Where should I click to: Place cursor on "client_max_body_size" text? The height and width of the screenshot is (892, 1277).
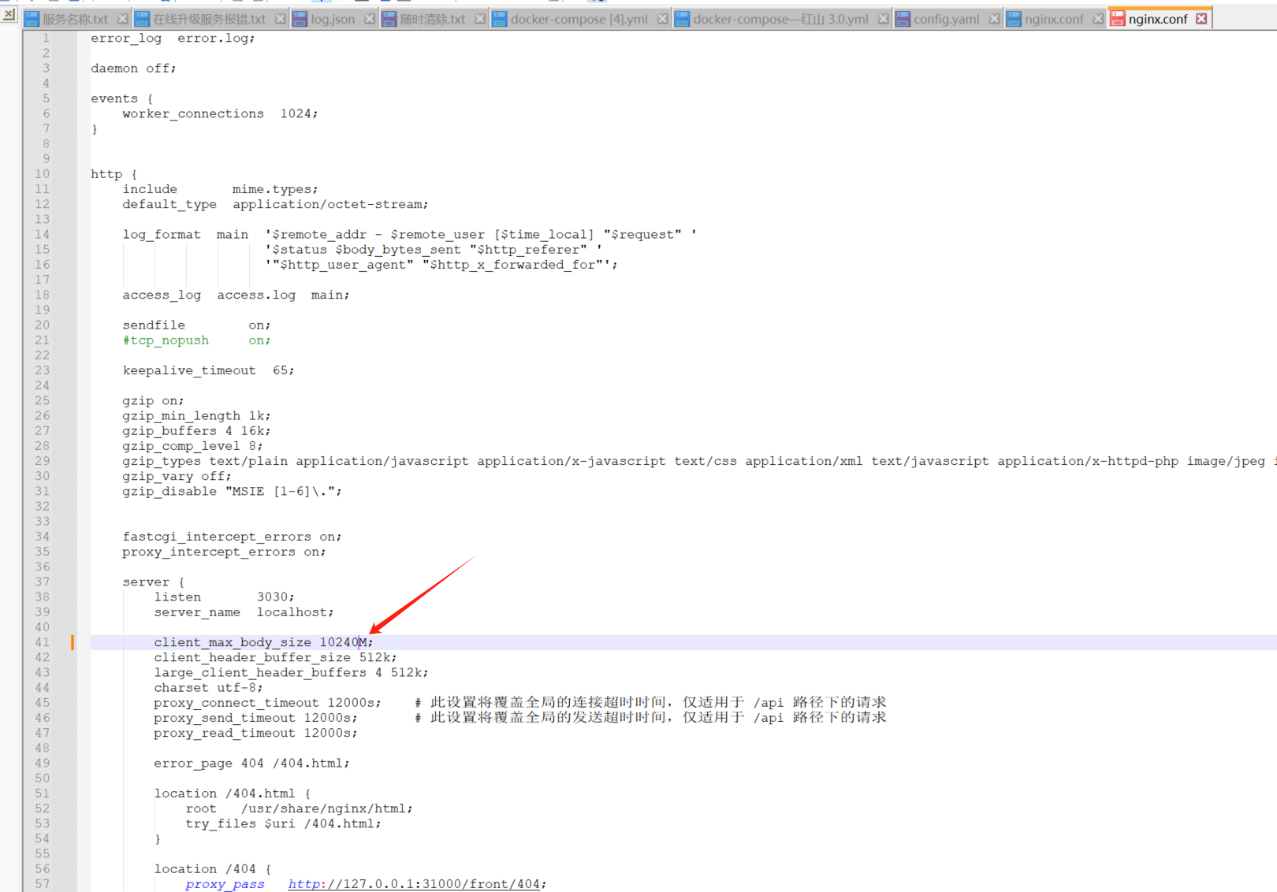(233, 643)
